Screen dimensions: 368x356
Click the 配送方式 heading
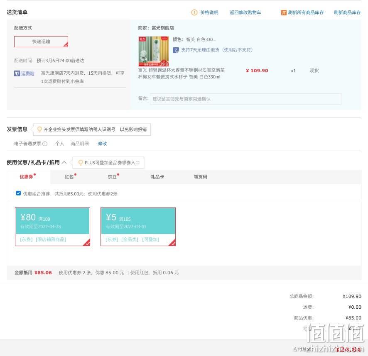23,28
